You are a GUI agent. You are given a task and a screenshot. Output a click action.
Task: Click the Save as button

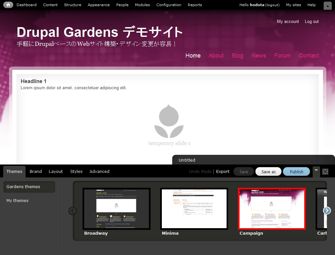[x=268, y=172]
